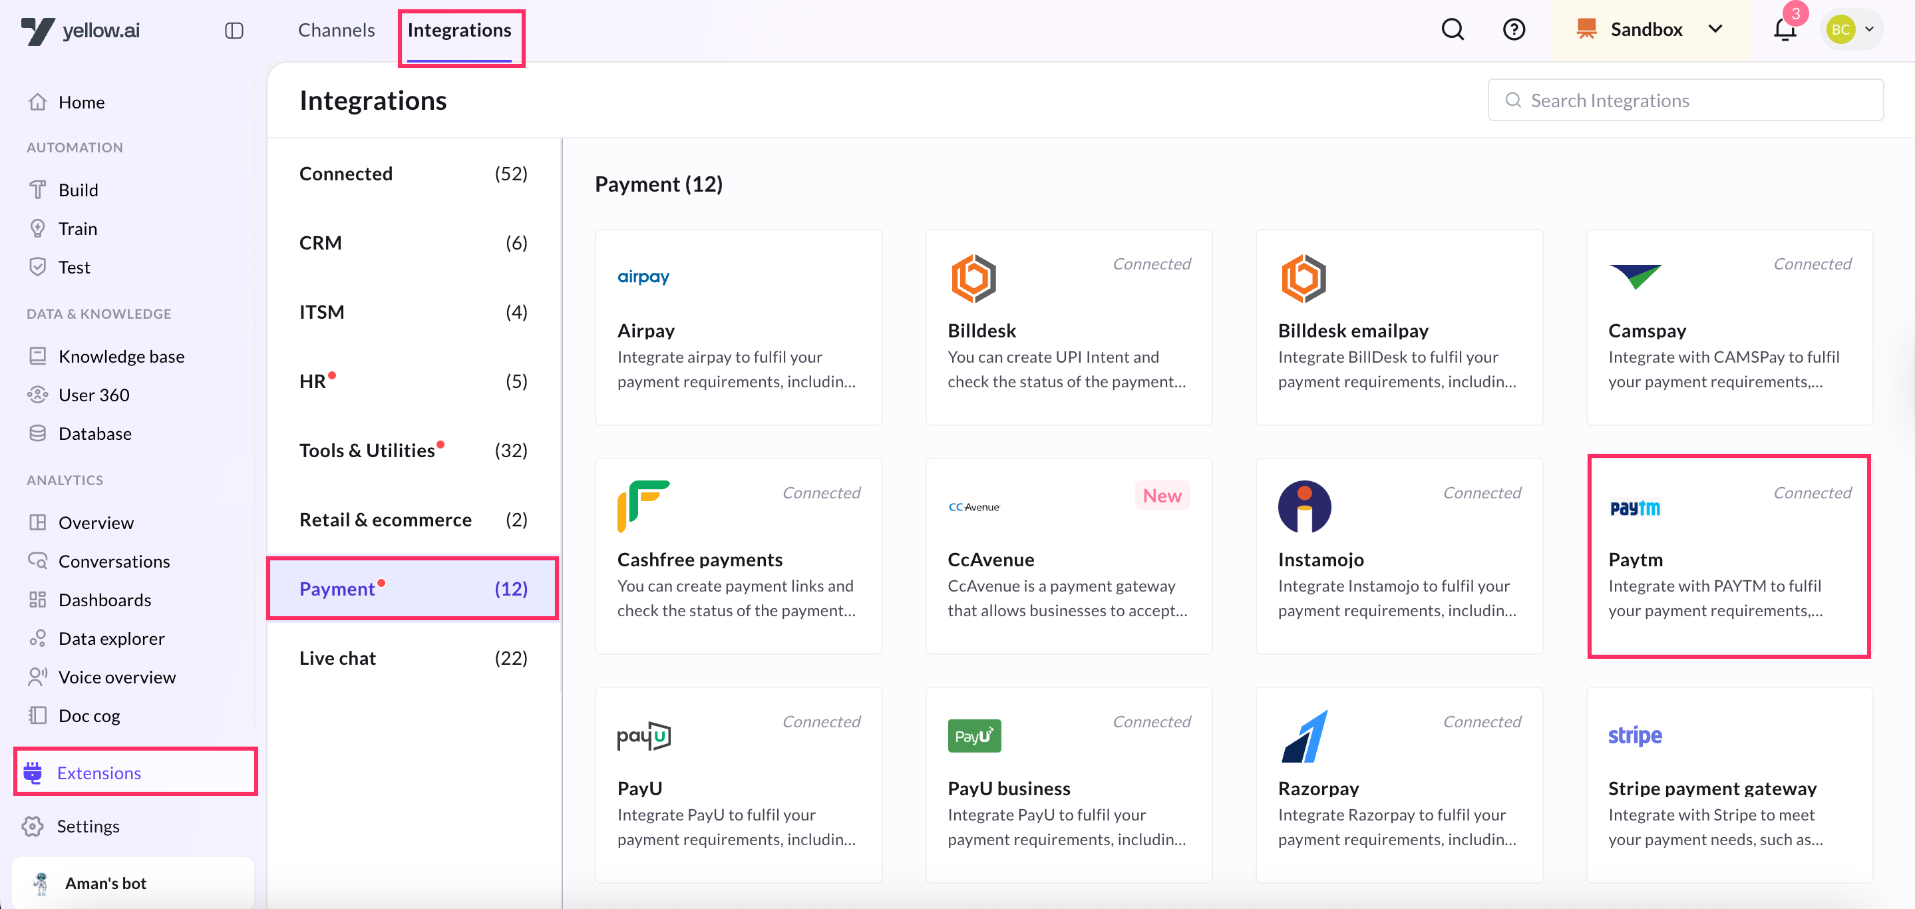Click the Billdesk emailpay logo
The height and width of the screenshot is (909, 1915).
(1304, 279)
